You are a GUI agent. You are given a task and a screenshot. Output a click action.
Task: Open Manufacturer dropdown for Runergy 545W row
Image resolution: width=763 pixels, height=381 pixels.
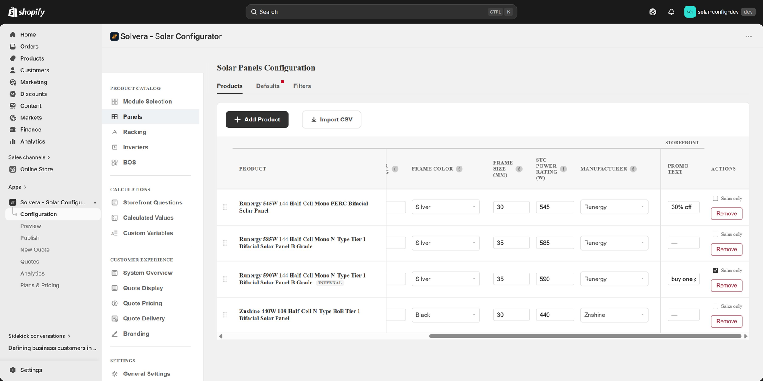point(614,207)
